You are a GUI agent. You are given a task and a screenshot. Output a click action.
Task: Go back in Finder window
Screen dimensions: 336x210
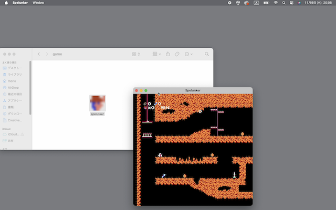pos(39,54)
